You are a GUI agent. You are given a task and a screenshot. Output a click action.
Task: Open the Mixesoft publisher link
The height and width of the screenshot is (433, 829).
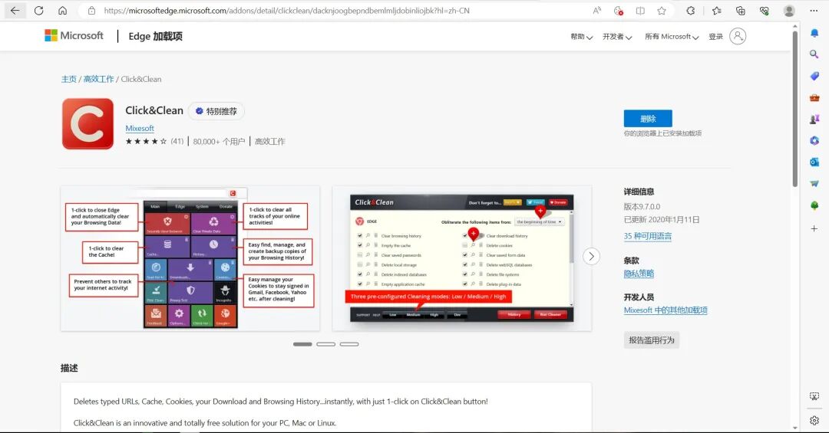(140, 128)
